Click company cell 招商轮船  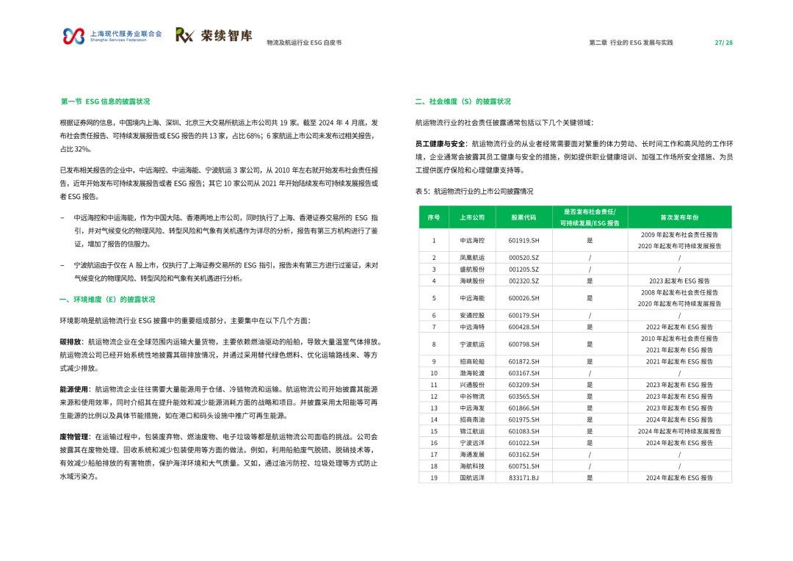[x=472, y=362]
